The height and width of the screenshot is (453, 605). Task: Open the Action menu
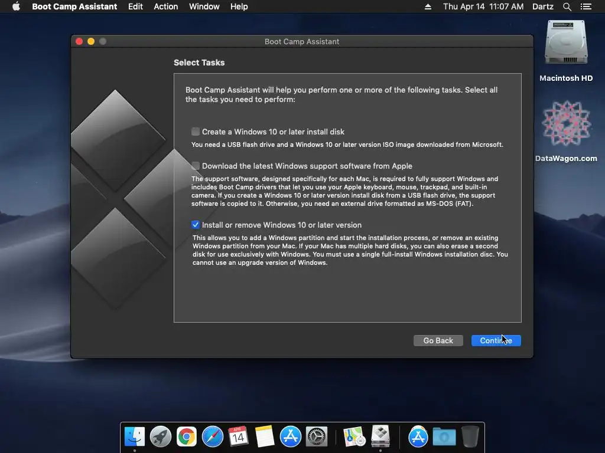166,6
